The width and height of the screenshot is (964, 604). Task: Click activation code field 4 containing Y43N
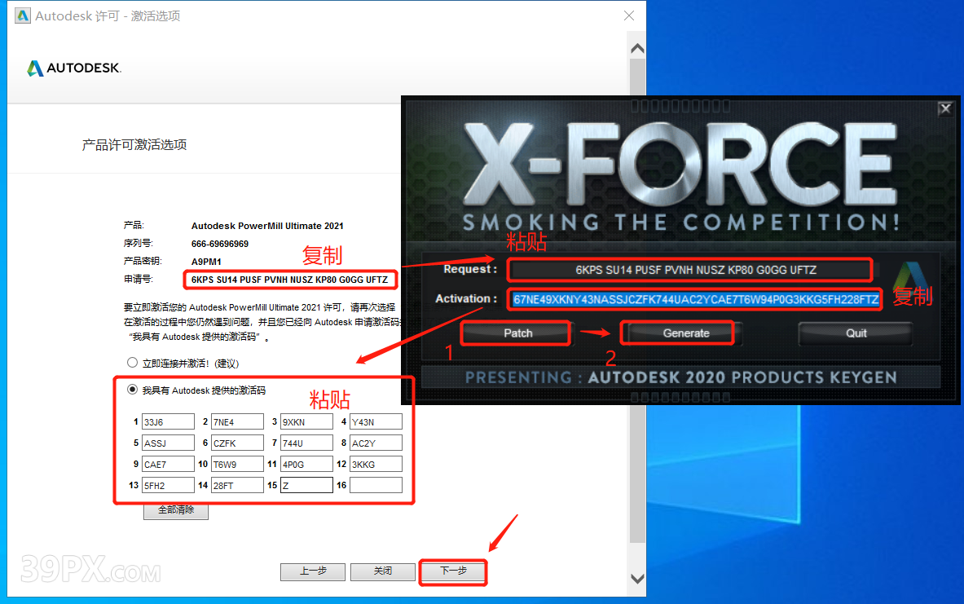coord(376,422)
